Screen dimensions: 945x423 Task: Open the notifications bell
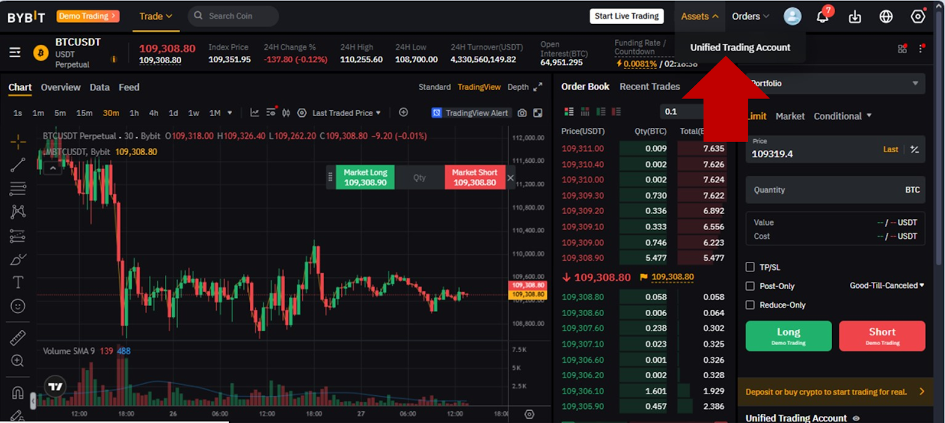coord(822,16)
